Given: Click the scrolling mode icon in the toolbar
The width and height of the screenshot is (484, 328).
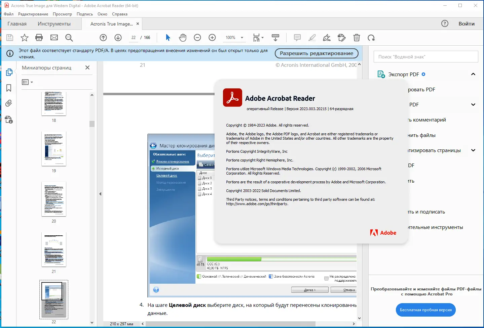Looking at the screenshot, I should tap(275, 38).
